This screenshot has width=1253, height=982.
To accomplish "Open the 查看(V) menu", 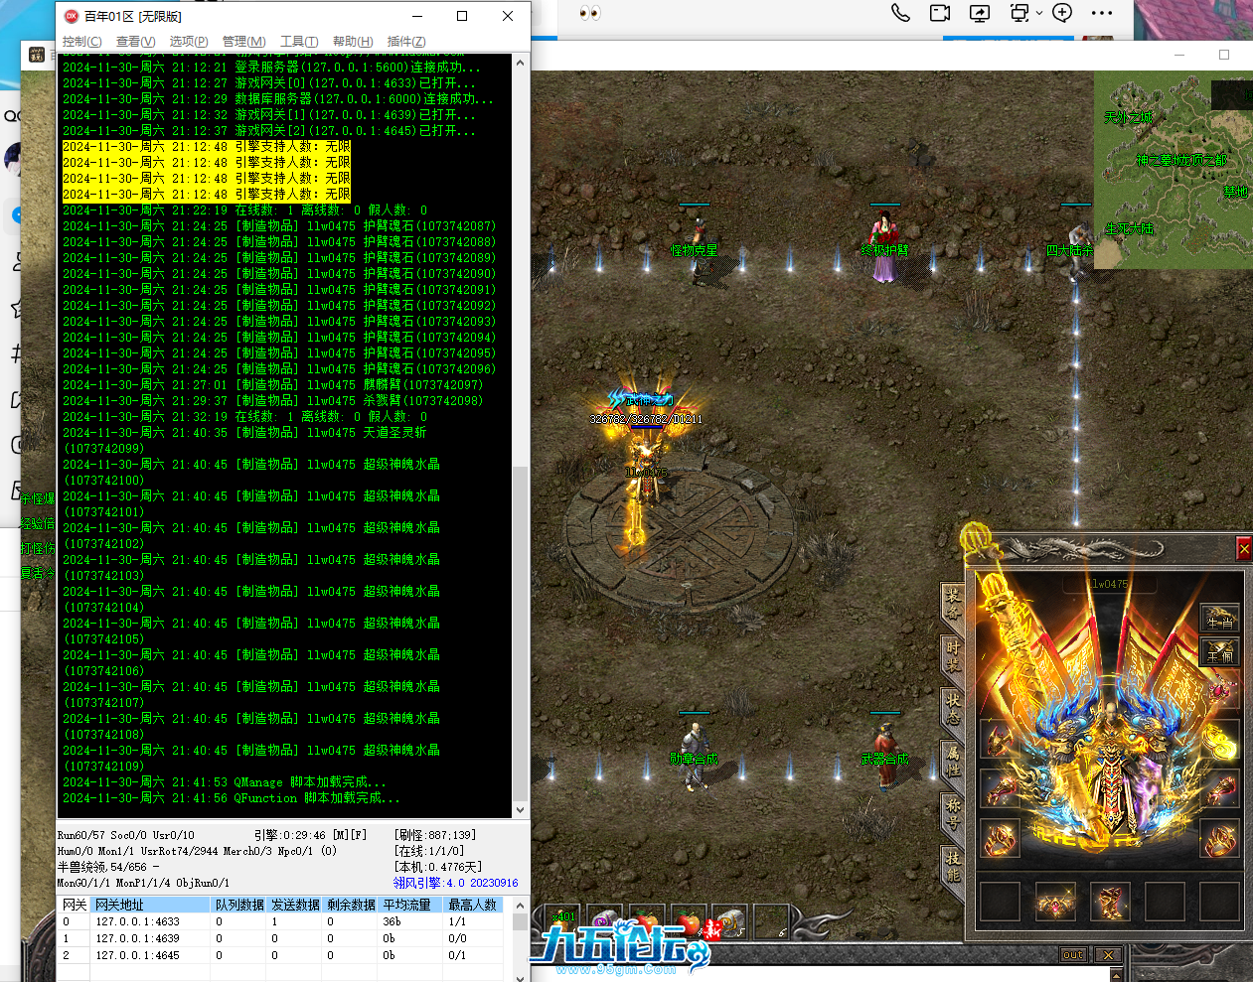I will [x=135, y=42].
